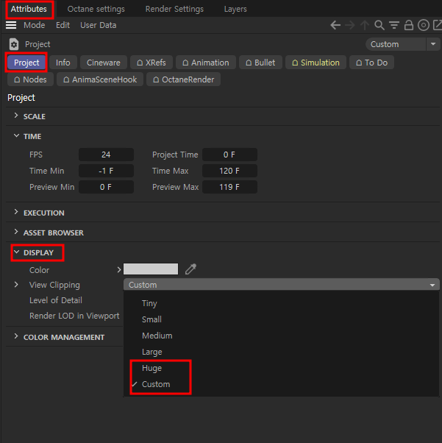Open the Simulation settings tab button
This screenshot has height=443, width=442.
click(x=316, y=63)
